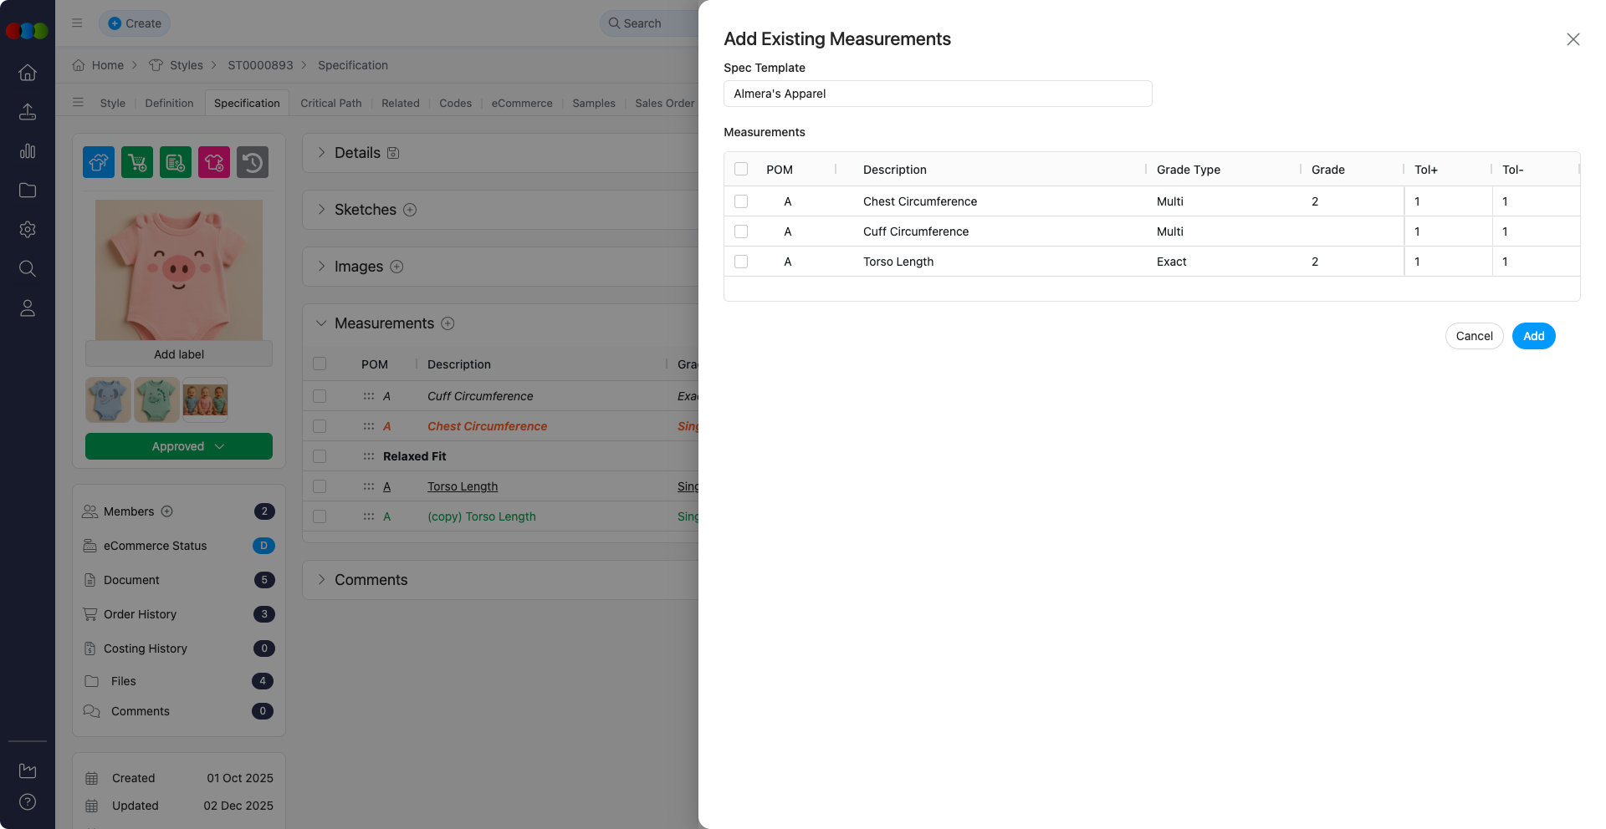
Task: Open the style history icon
Action: pos(252,161)
